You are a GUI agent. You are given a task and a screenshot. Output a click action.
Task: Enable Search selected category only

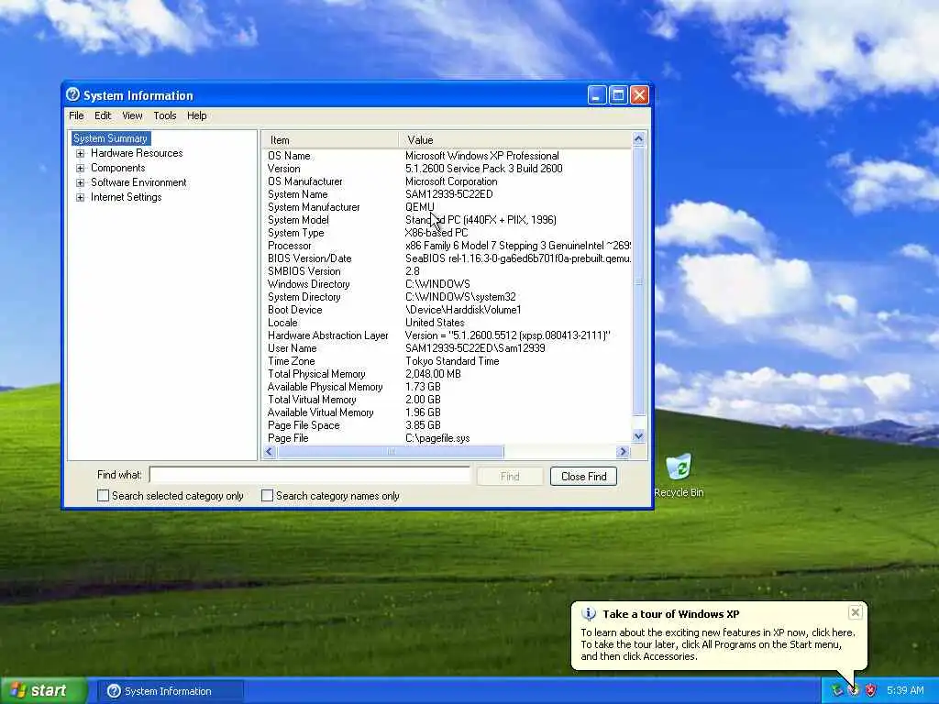(103, 496)
